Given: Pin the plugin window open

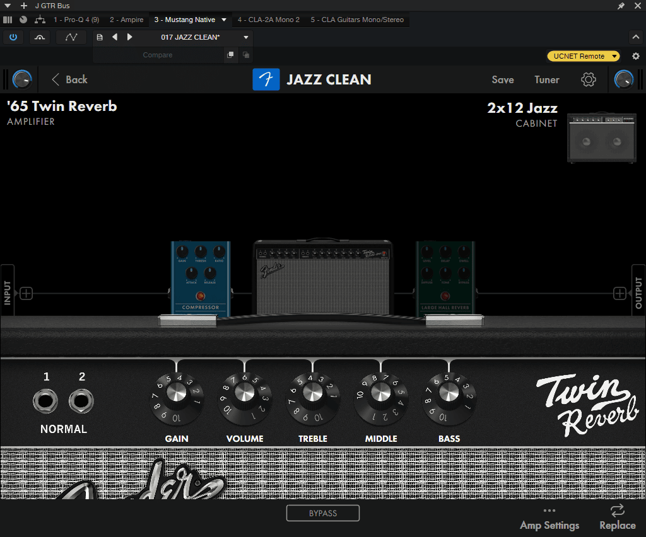Looking at the screenshot, I should (x=621, y=6).
